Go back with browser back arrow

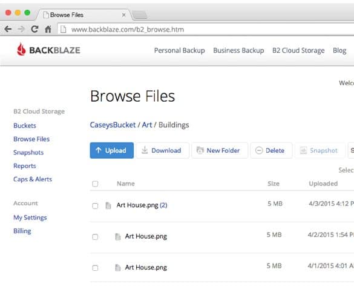(x=8, y=29)
